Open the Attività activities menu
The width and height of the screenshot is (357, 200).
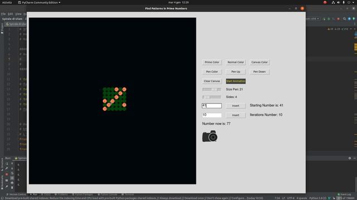pyautogui.click(x=7, y=2)
